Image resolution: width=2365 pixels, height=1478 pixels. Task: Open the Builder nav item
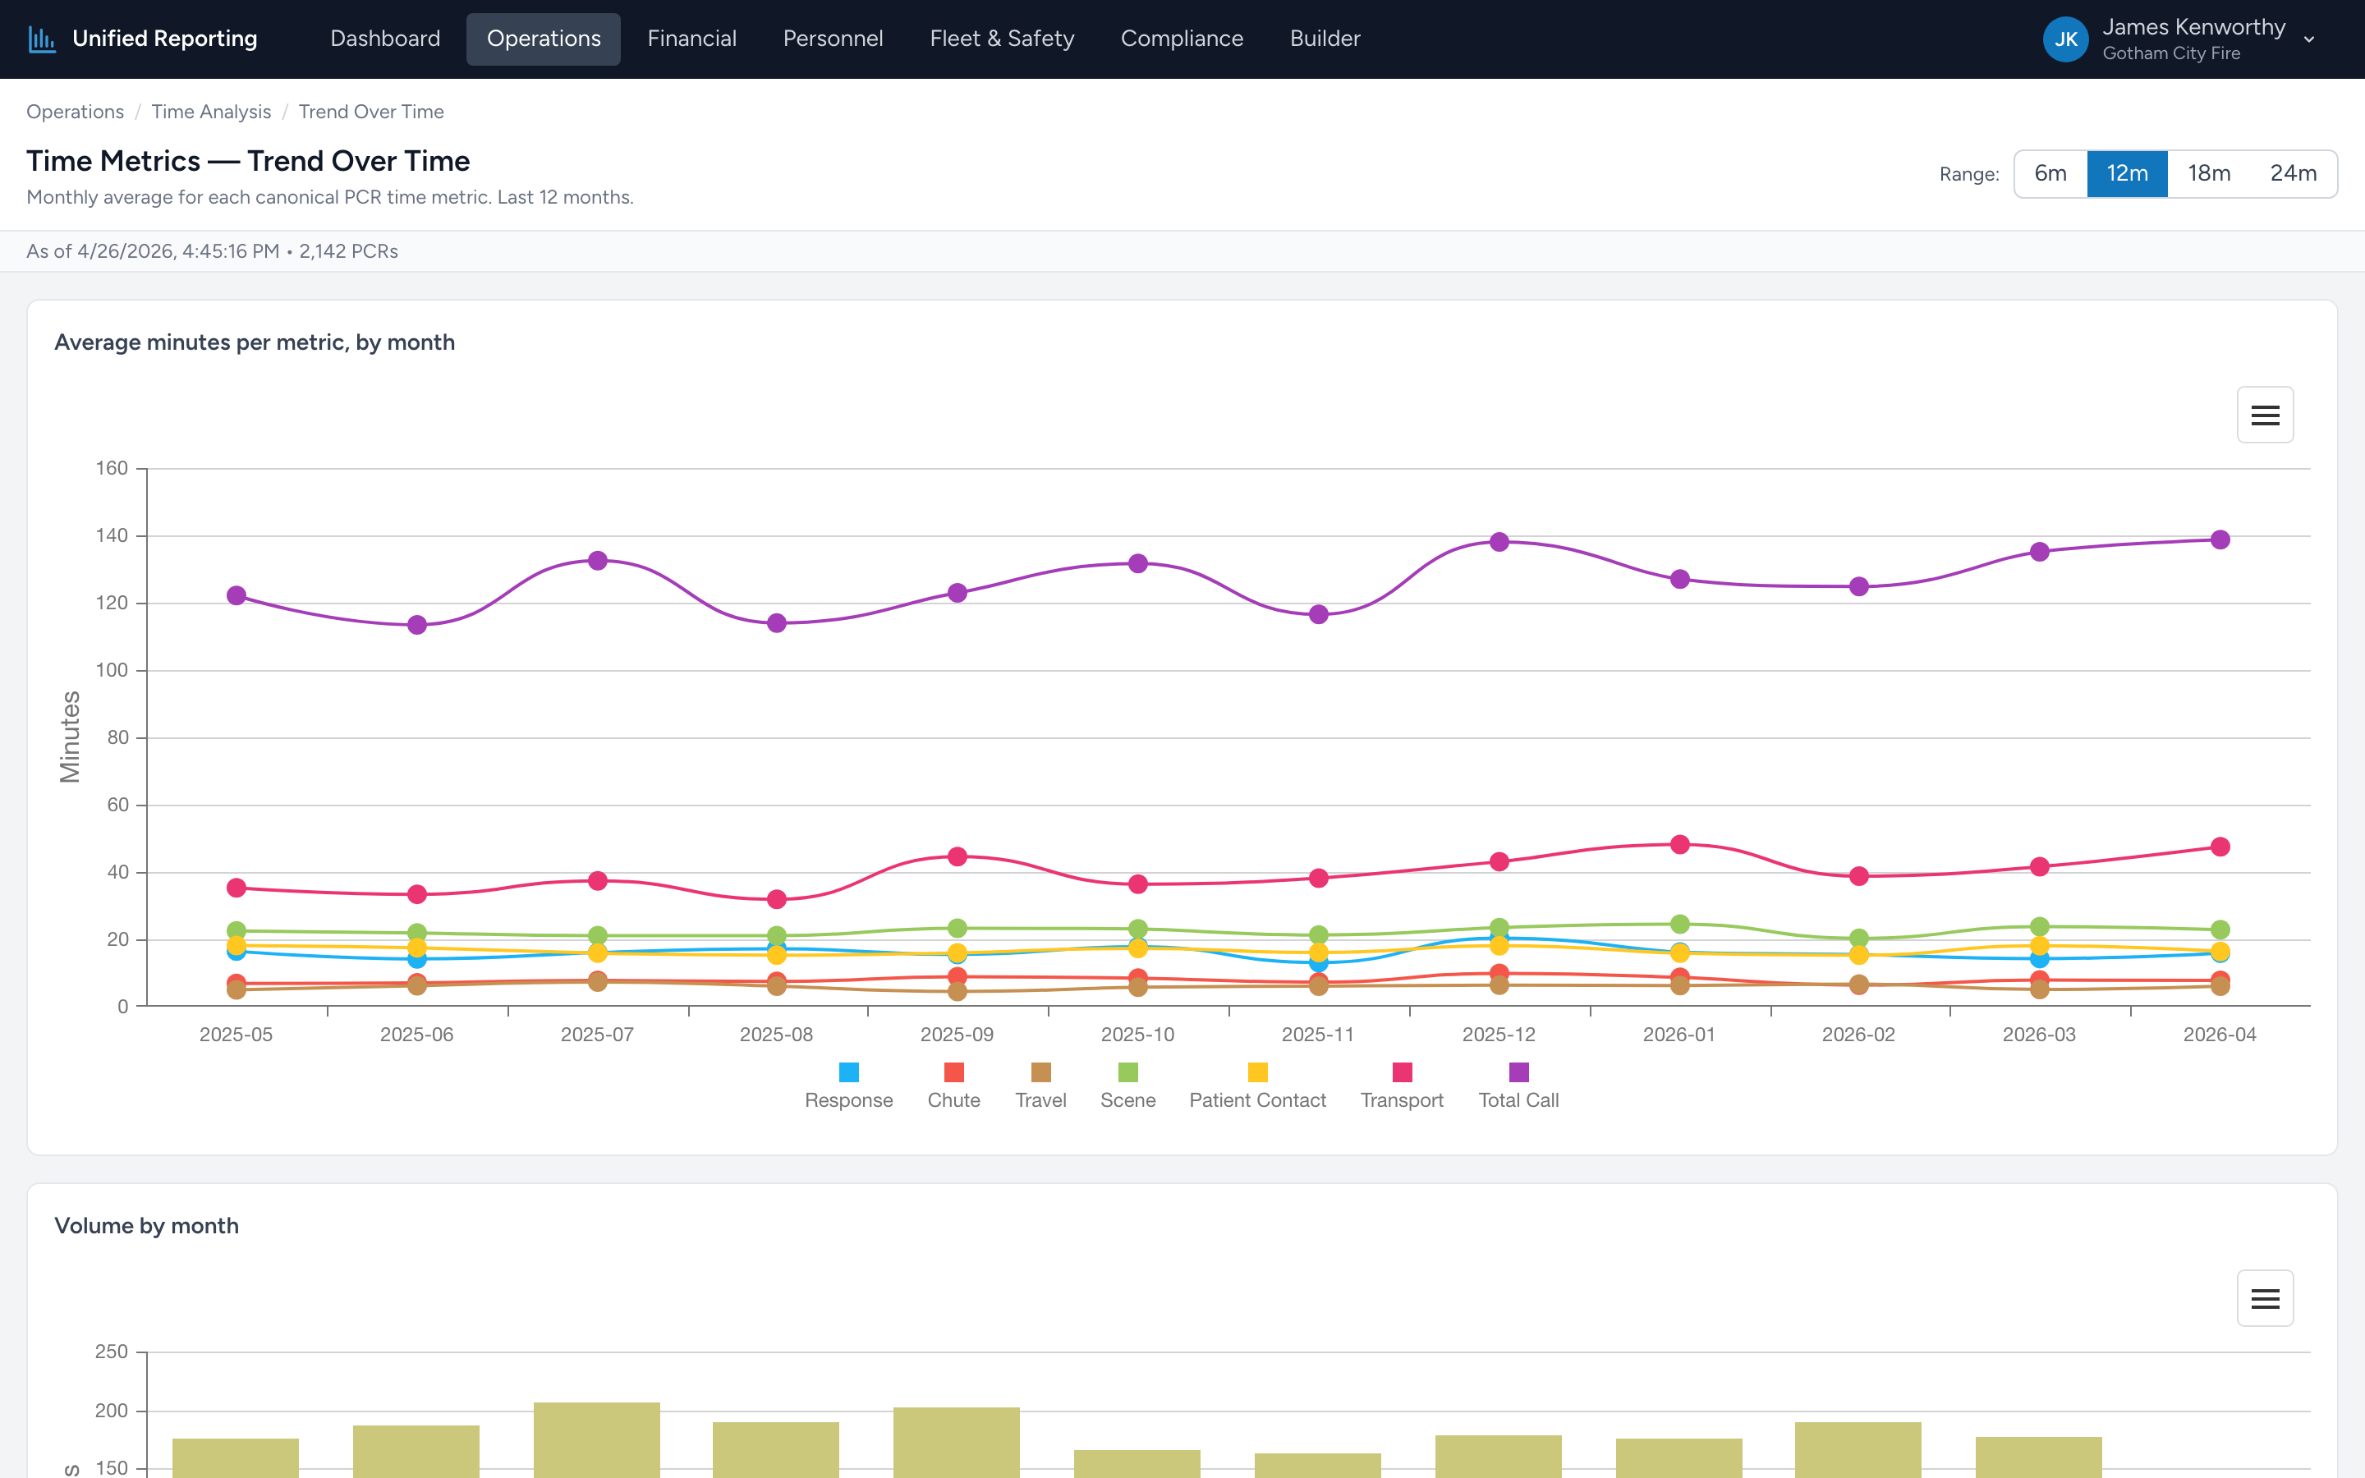coord(1325,39)
